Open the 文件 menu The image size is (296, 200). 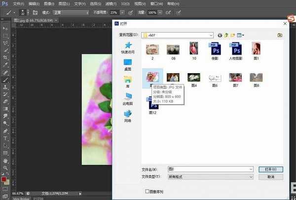tap(18, 3)
